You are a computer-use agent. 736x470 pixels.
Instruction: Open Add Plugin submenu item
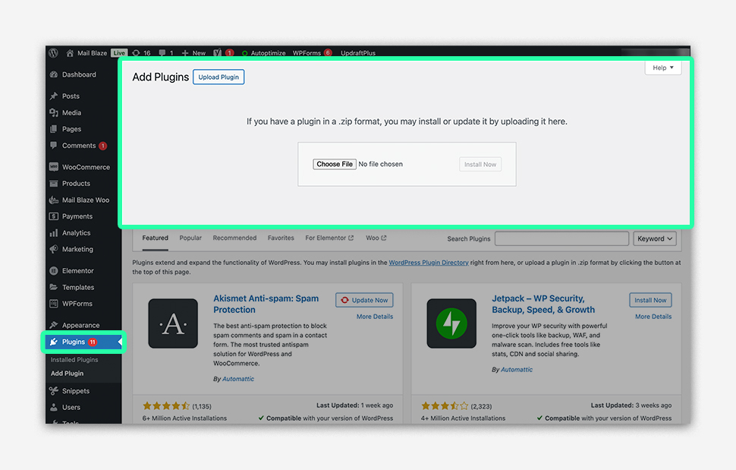coord(67,374)
